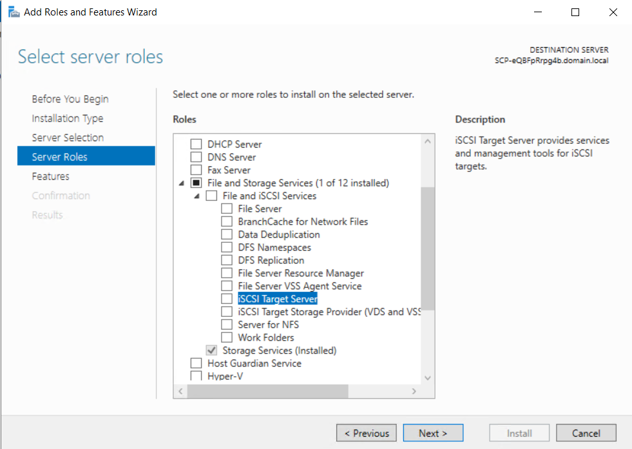632x449 pixels.
Task: Click the Next button
Action: coord(433,433)
